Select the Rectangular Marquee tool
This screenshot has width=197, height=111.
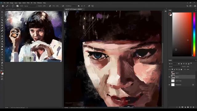click(2, 14)
